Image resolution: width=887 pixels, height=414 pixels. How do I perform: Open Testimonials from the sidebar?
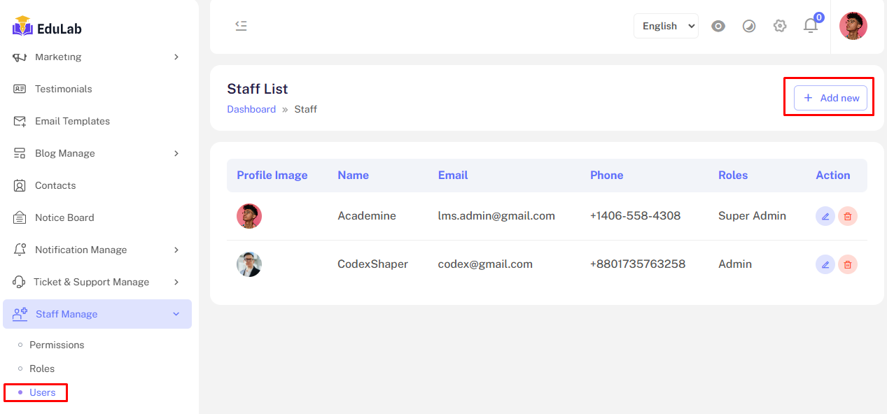click(63, 89)
